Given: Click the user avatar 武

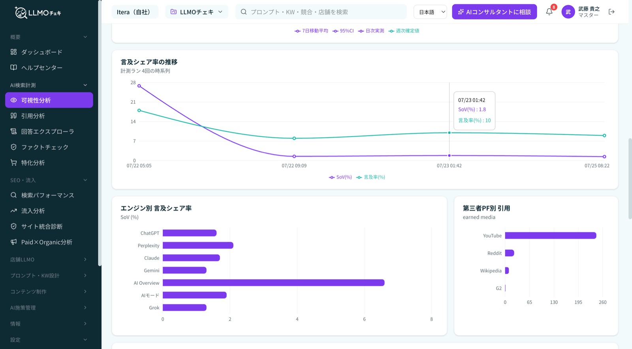Looking at the screenshot, I should pyautogui.click(x=568, y=12).
